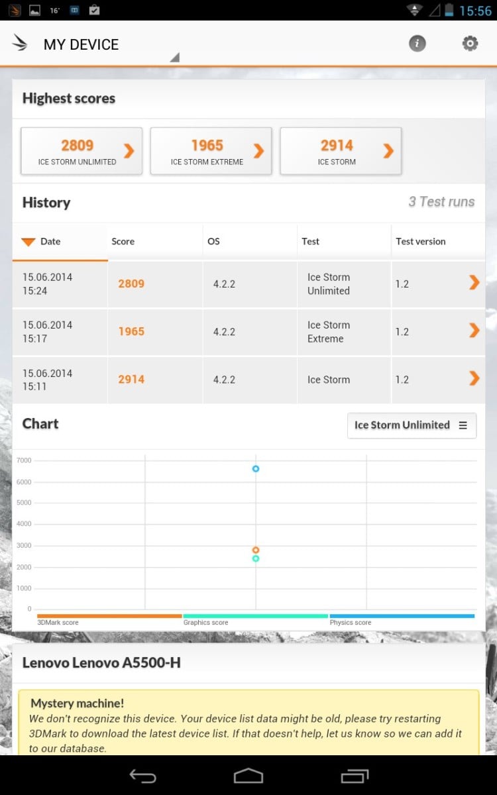This screenshot has height=795, width=497.
Task: Tap the Android Back navigation button
Action: click(x=142, y=776)
